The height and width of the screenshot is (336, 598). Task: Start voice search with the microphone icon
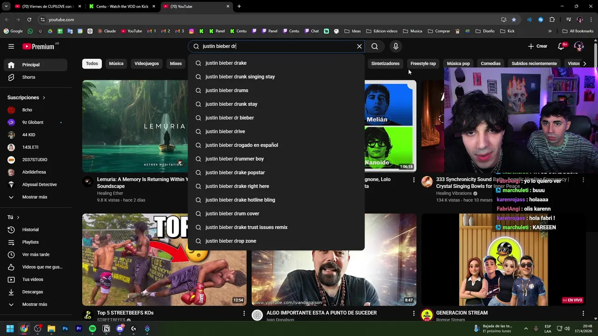pos(396,46)
